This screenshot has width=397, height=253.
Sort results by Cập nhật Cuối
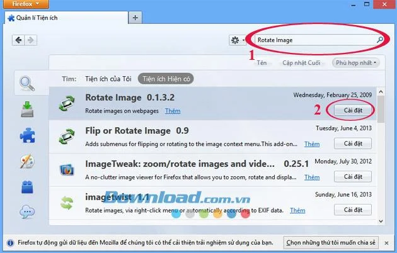pos(301,63)
